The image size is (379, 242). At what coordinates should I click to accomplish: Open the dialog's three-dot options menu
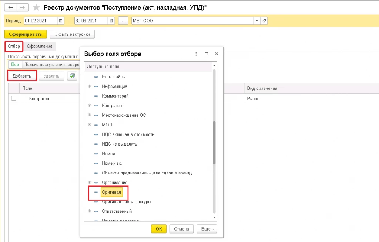tap(196, 54)
